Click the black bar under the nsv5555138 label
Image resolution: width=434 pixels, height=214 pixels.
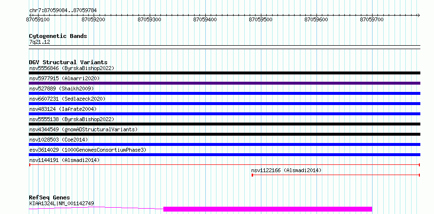click(x=224, y=124)
